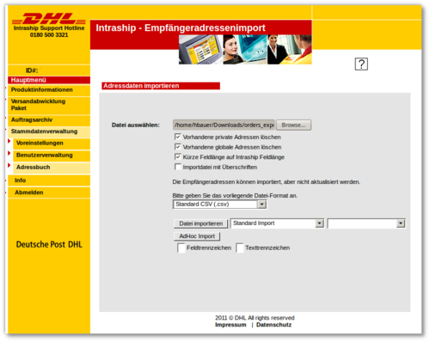Click the Browse... file button

[293, 125]
